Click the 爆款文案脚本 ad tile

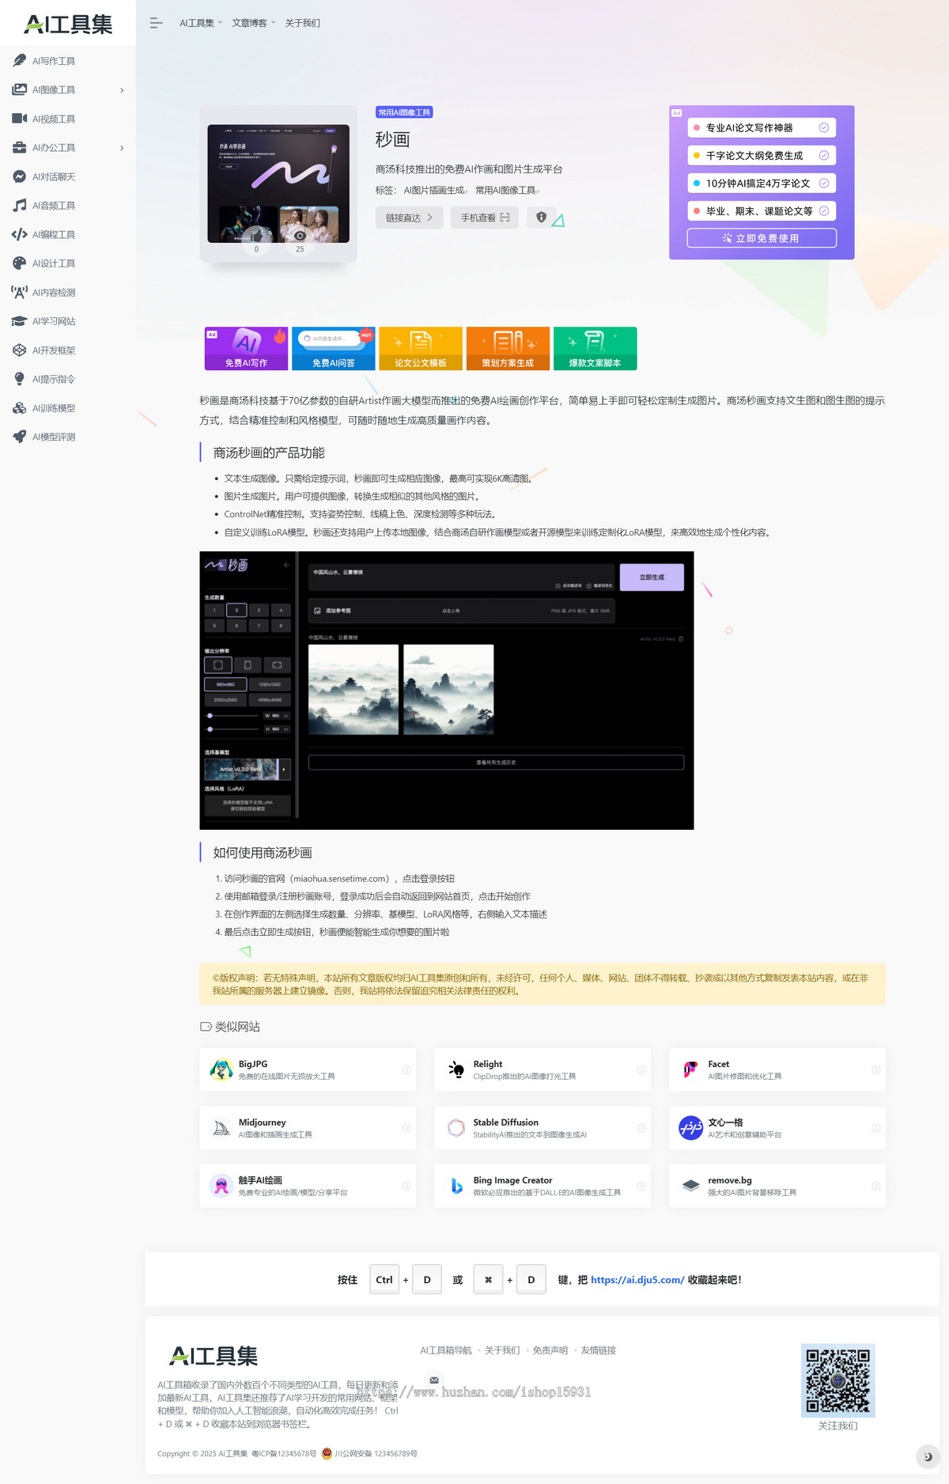point(595,348)
